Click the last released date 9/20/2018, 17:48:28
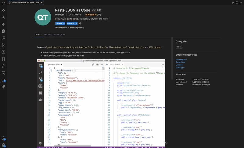 tap(200, 82)
